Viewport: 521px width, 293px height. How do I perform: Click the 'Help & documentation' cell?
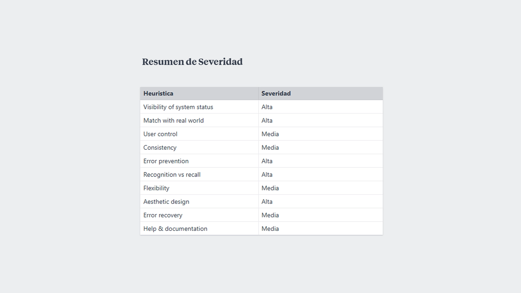(175, 229)
